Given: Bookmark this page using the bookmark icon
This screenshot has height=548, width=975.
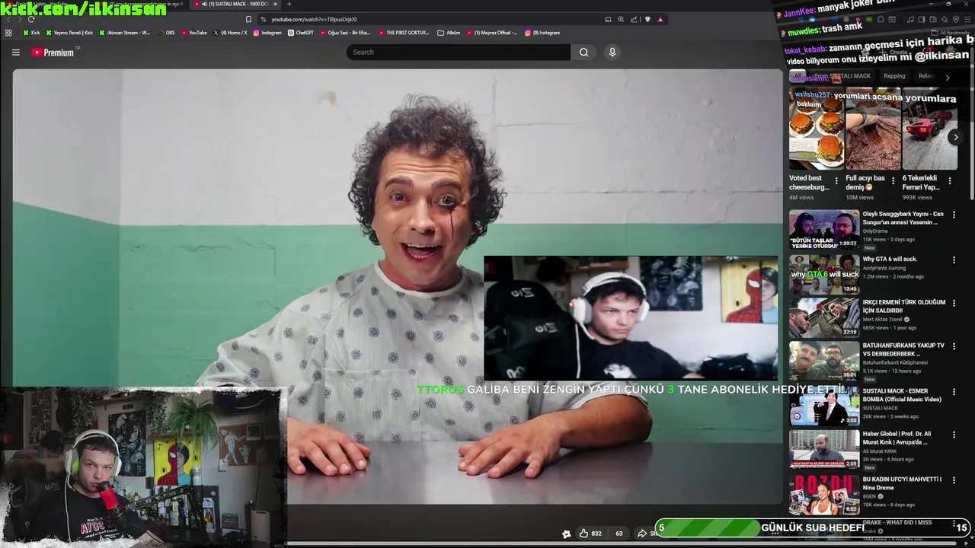Looking at the screenshot, I should tap(248, 19).
